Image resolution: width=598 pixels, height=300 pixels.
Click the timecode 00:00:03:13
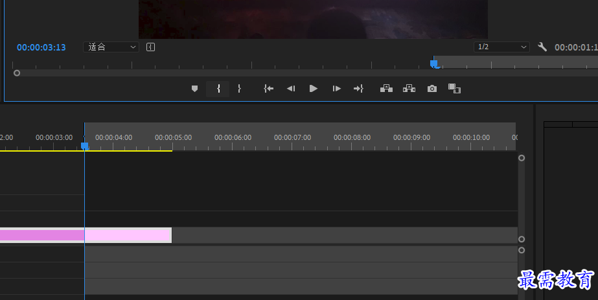point(41,47)
